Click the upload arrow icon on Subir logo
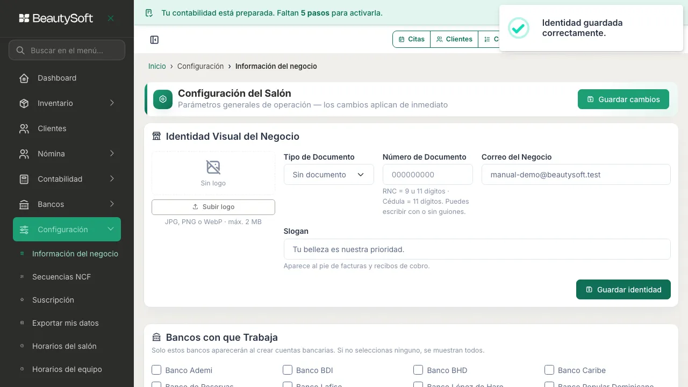 pyautogui.click(x=195, y=207)
